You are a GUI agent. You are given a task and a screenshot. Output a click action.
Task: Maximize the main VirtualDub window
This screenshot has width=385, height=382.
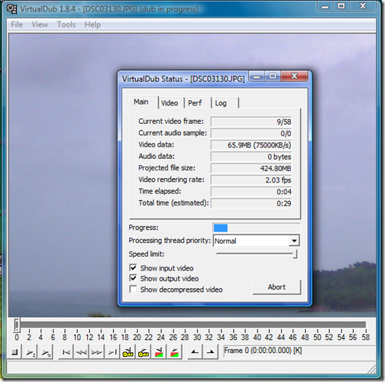point(341,6)
